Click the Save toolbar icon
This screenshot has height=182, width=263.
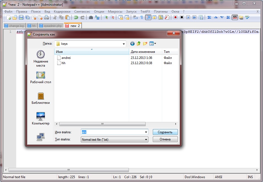[21, 17]
